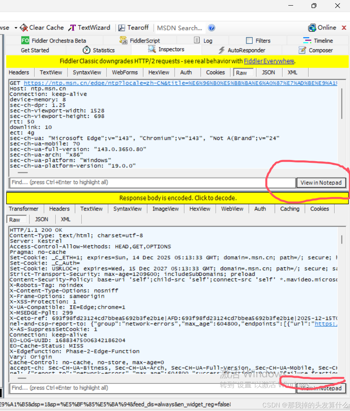
Task: Click the Tearoff toolbar icon
Action: tap(122, 28)
